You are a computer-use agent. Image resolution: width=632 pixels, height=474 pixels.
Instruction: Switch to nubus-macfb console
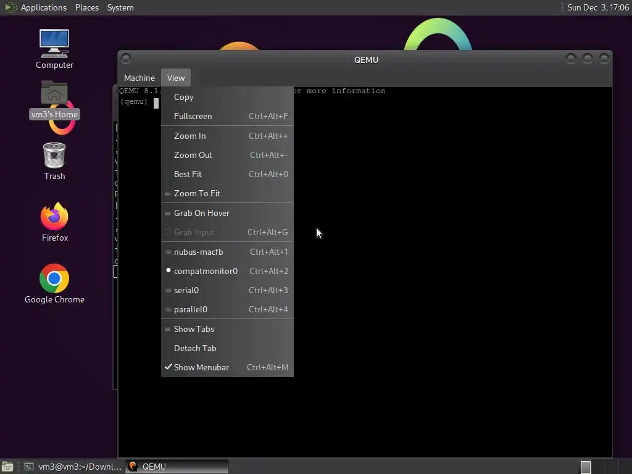[227, 252]
